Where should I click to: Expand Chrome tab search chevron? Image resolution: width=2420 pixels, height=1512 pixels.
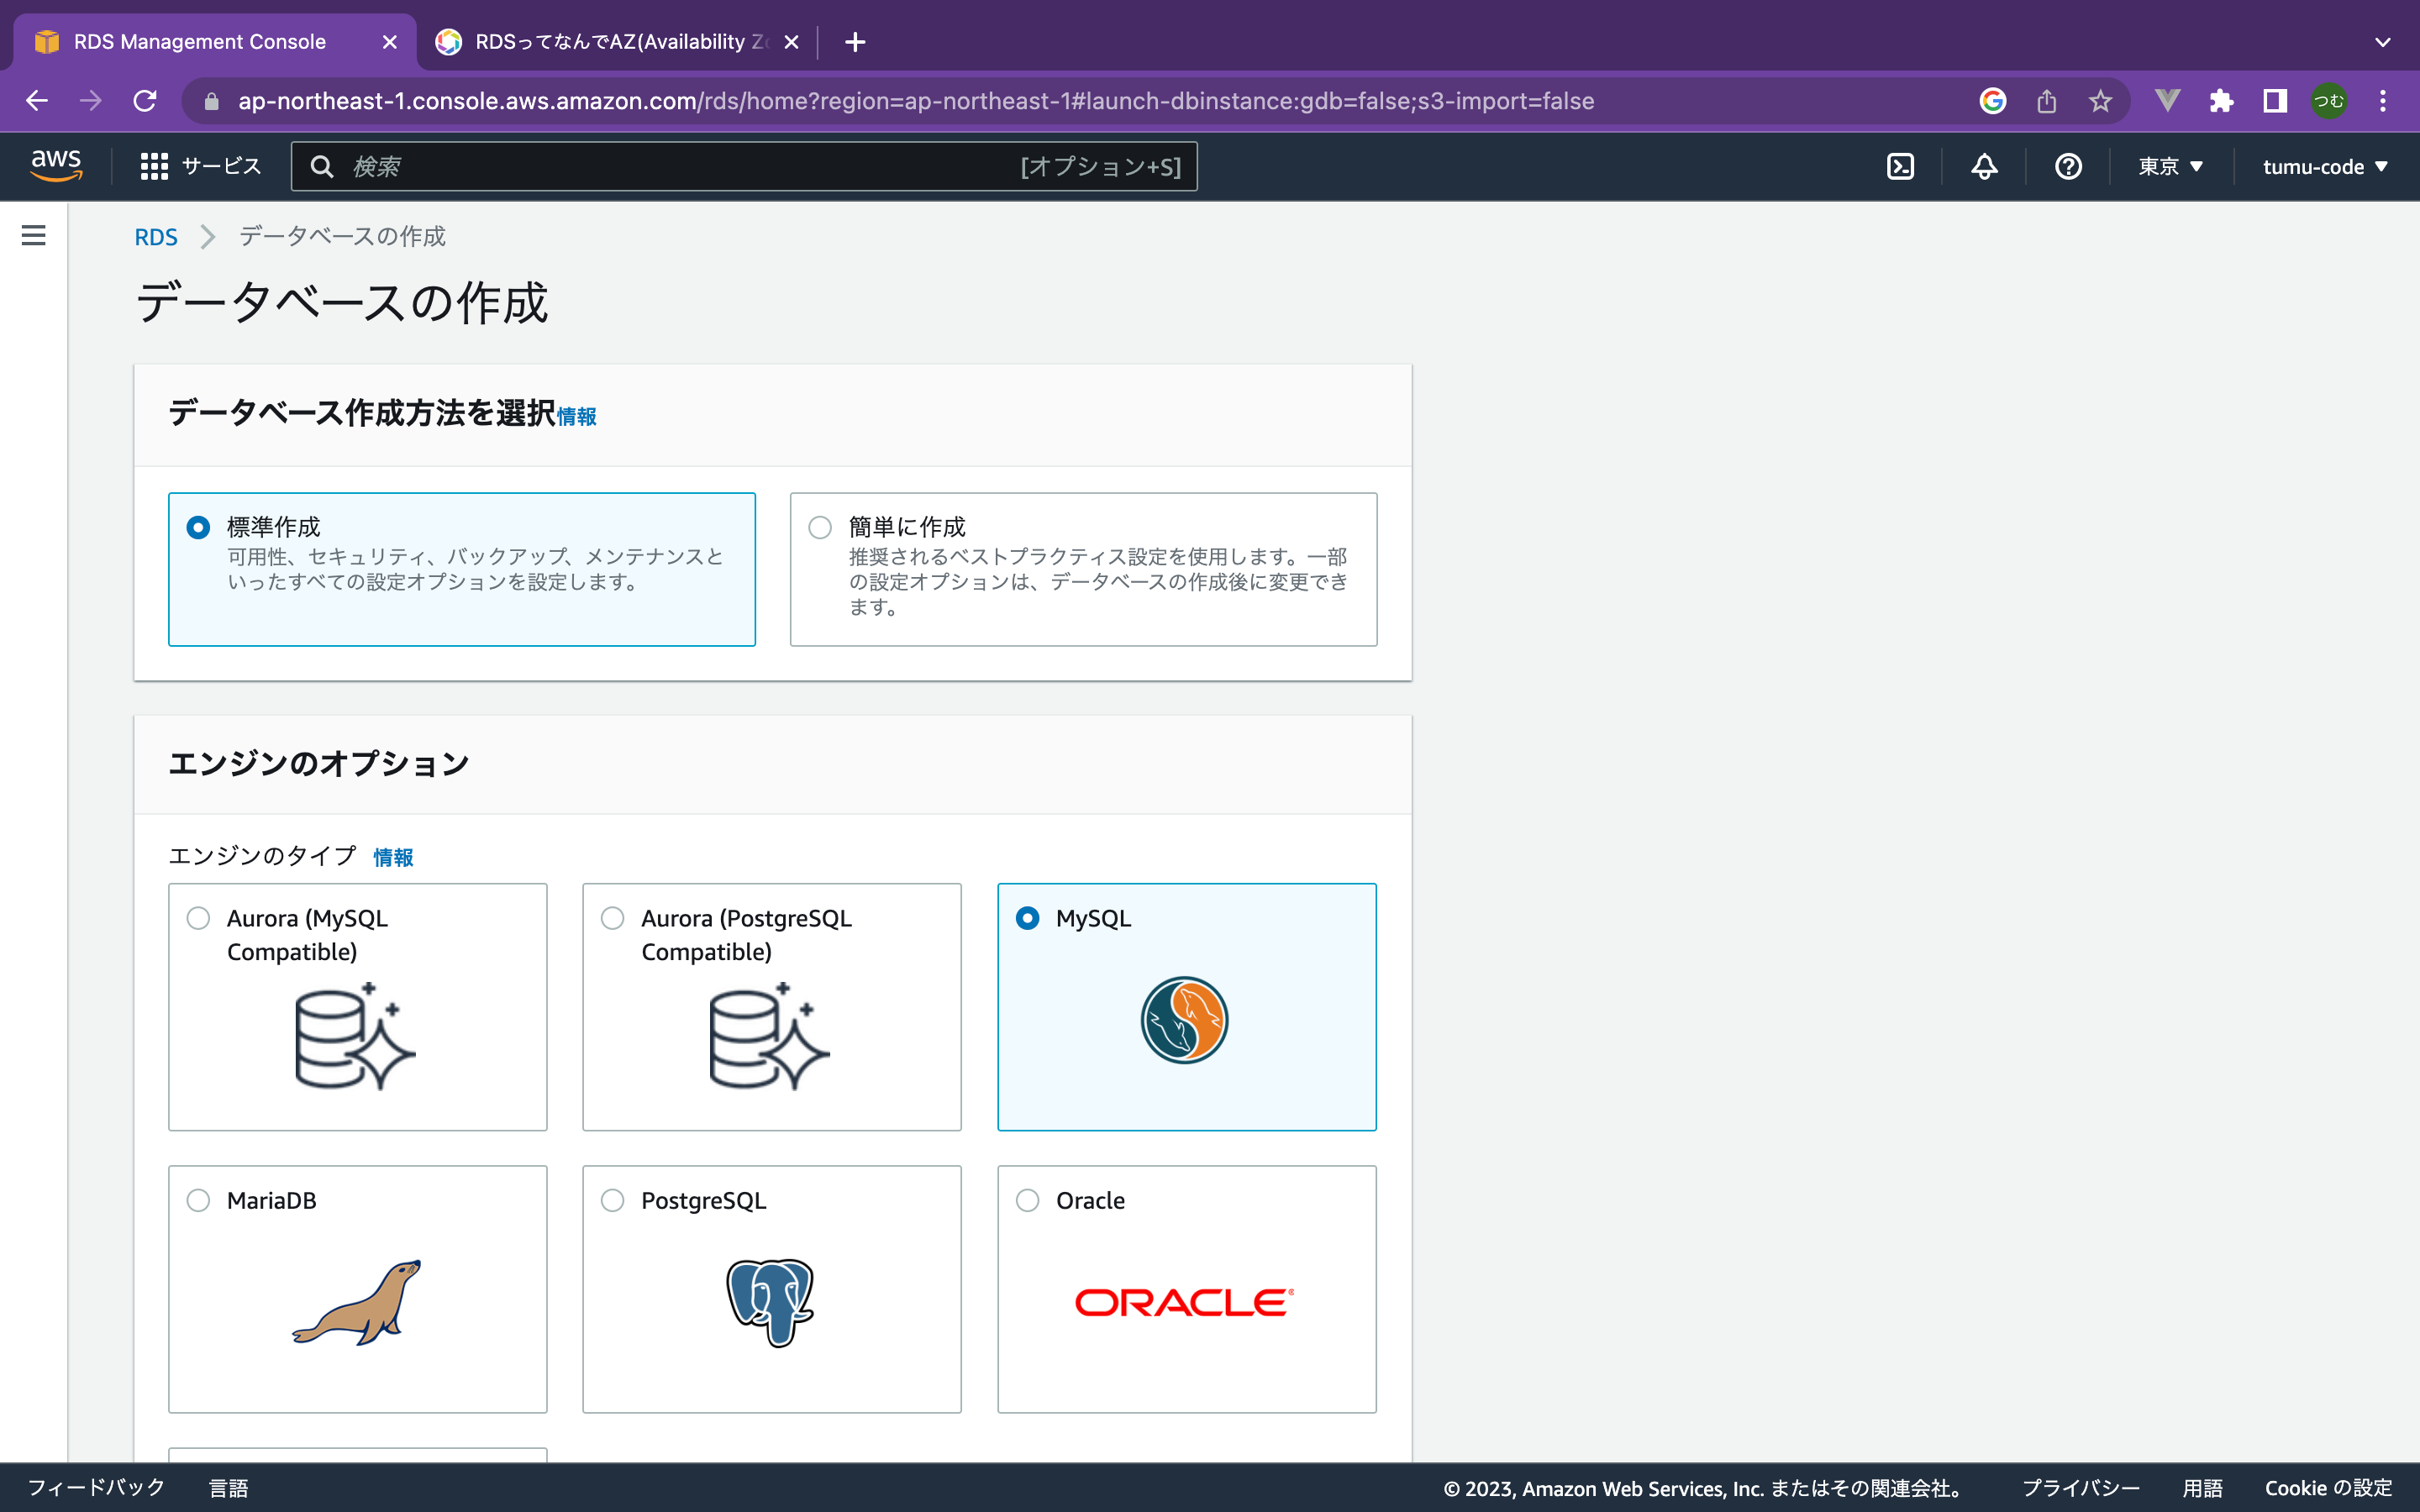point(2382,42)
